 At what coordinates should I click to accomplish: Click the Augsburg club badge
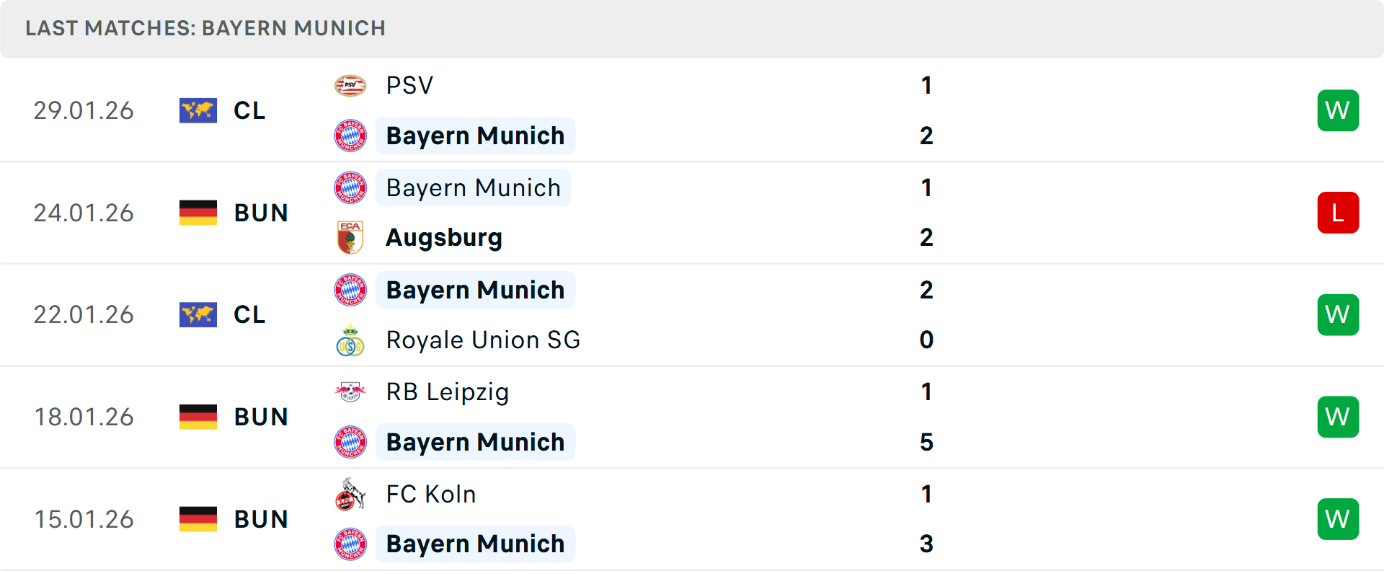[x=350, y=236]
